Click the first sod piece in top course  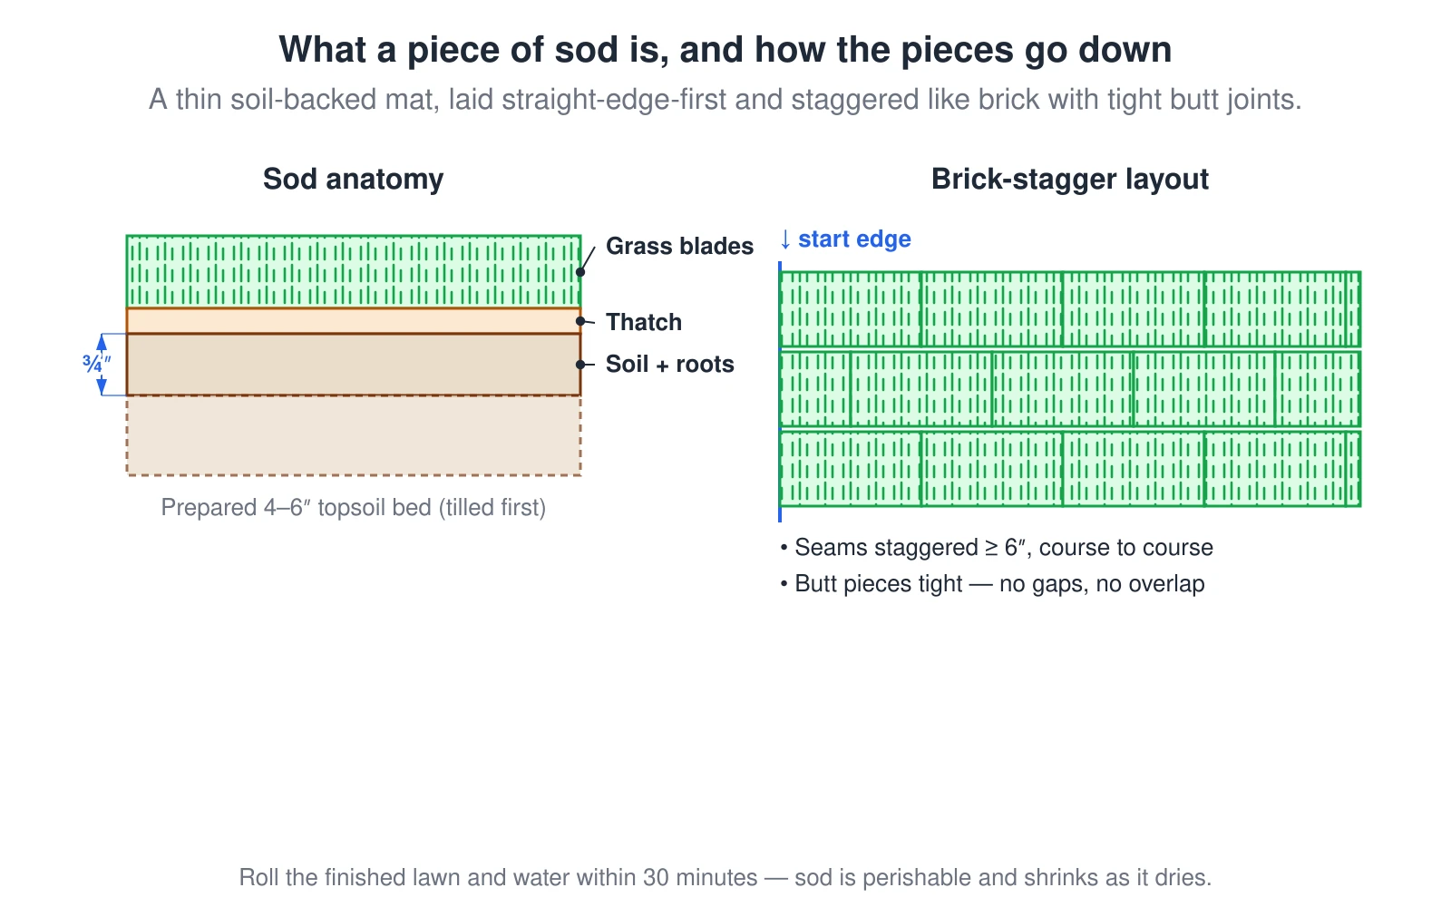tap(851, 309)
